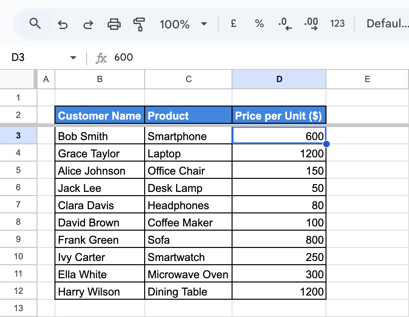This screenshot has width=409, height=317.
Task: Open the search menus magnifier icon
Action: 35,24
